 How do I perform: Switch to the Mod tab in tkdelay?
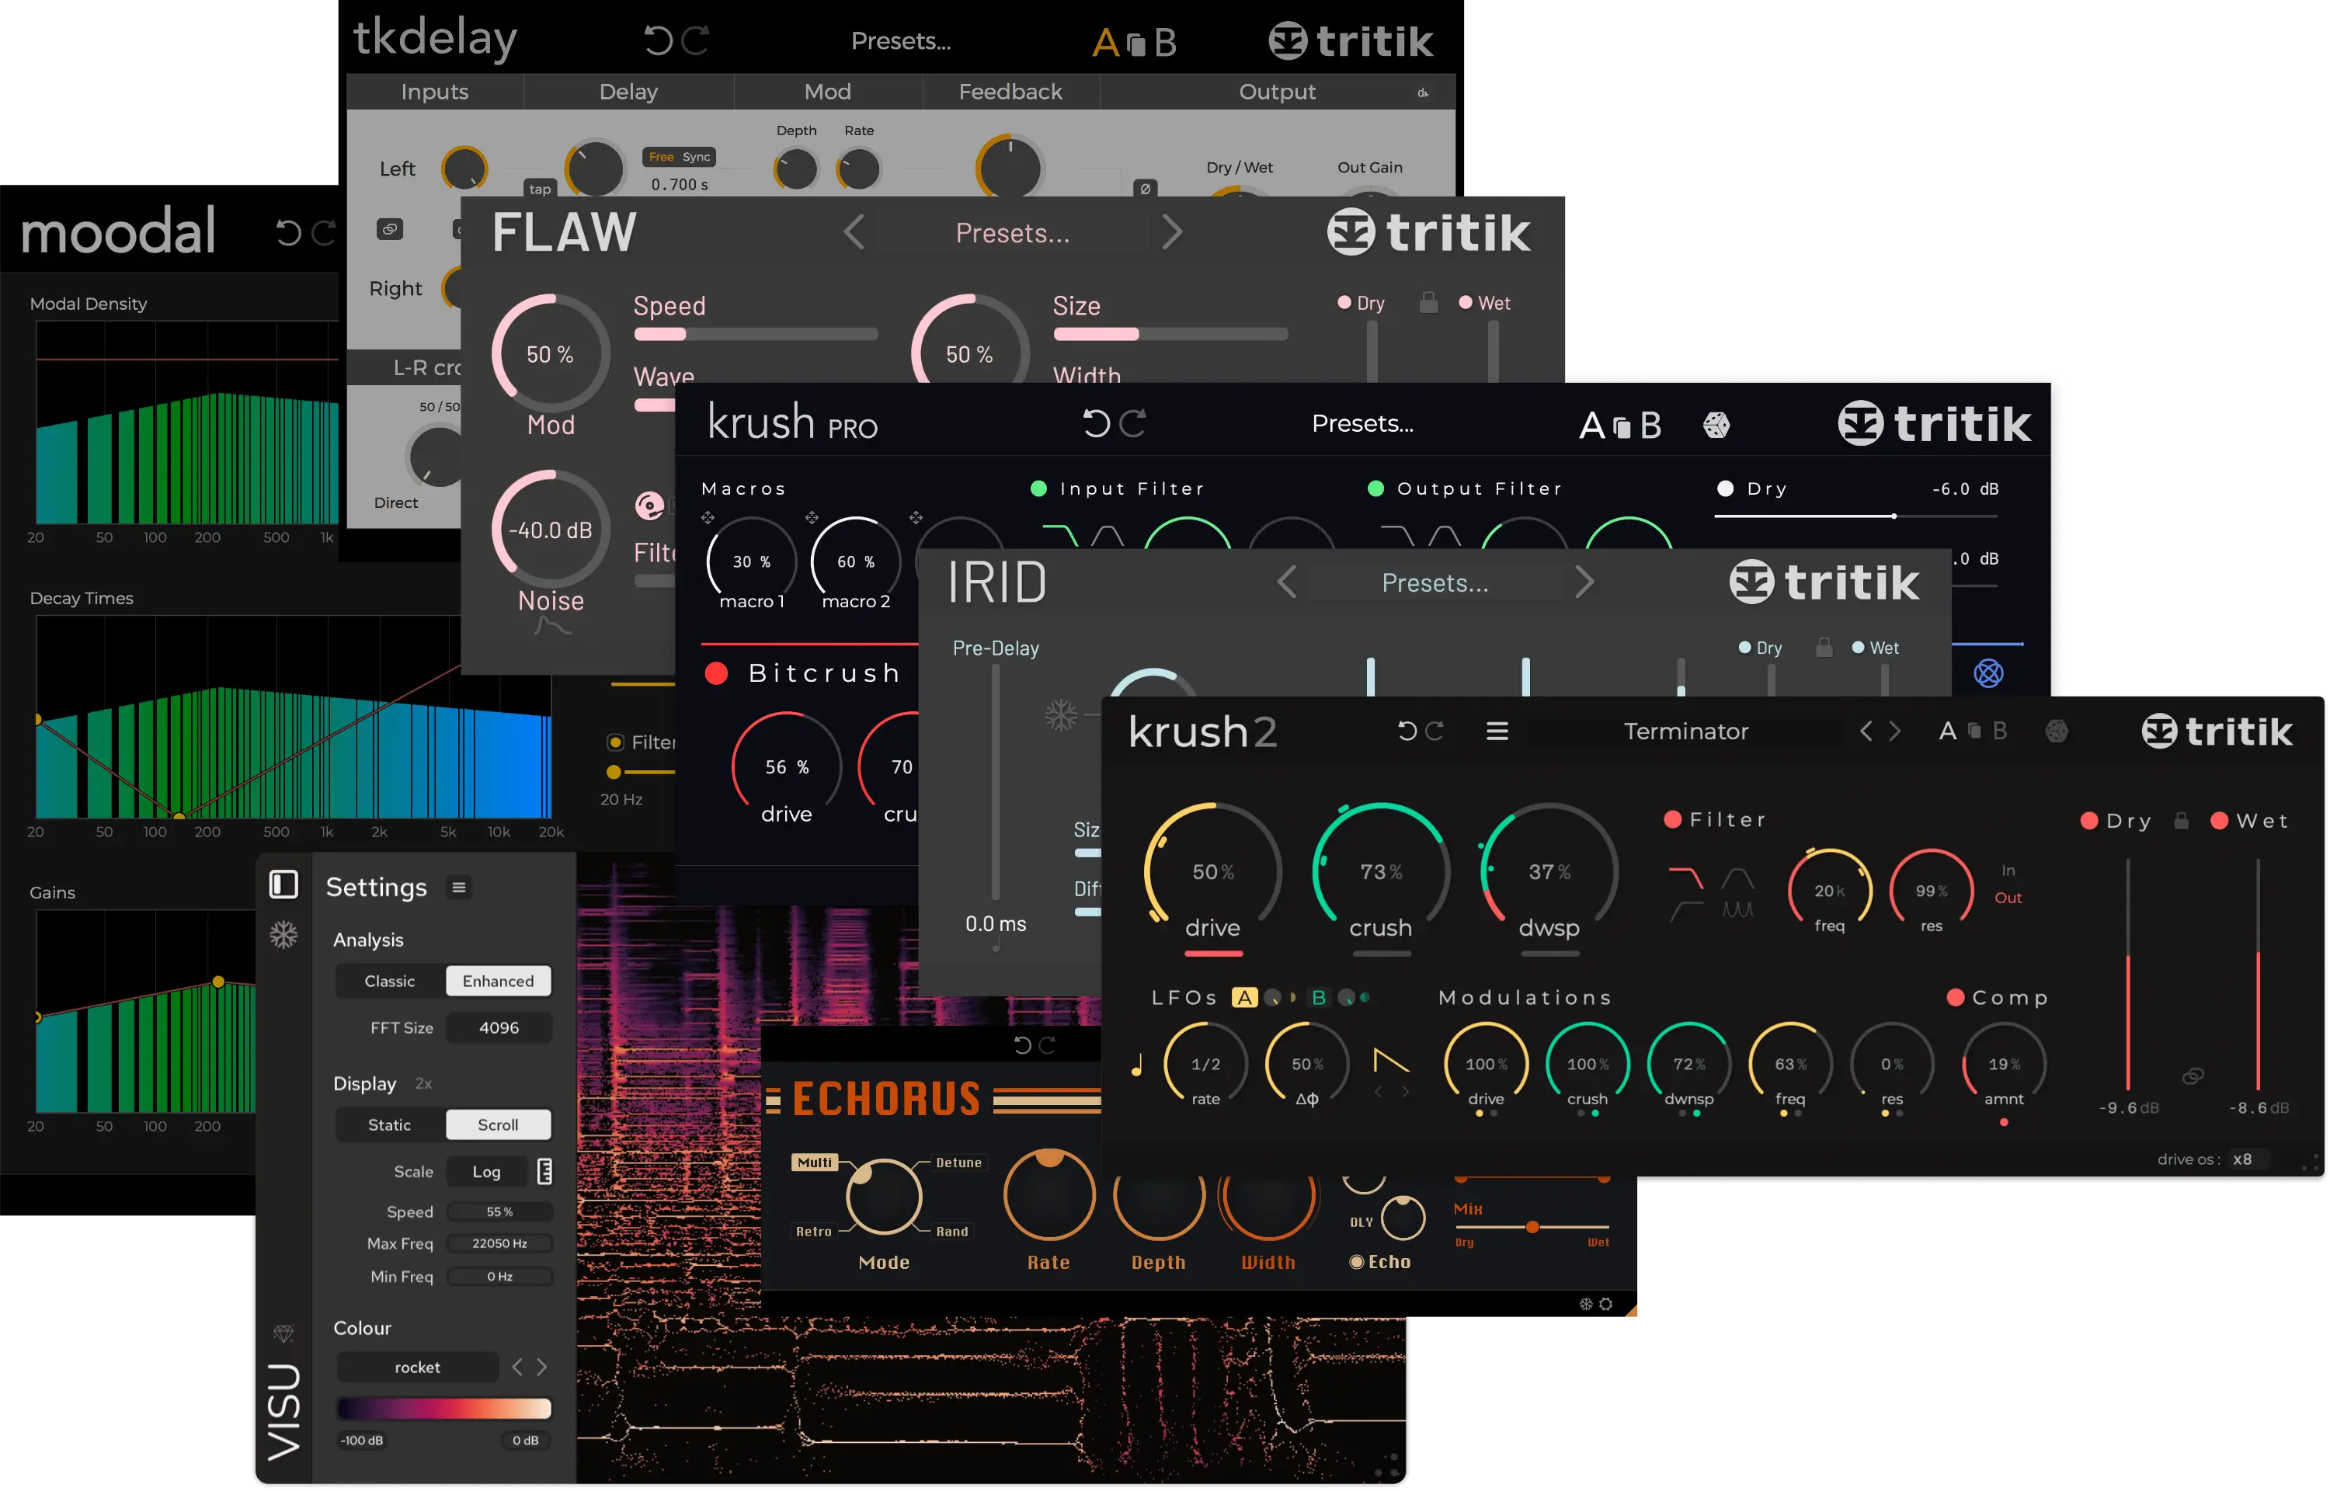(x=828, y=92)
